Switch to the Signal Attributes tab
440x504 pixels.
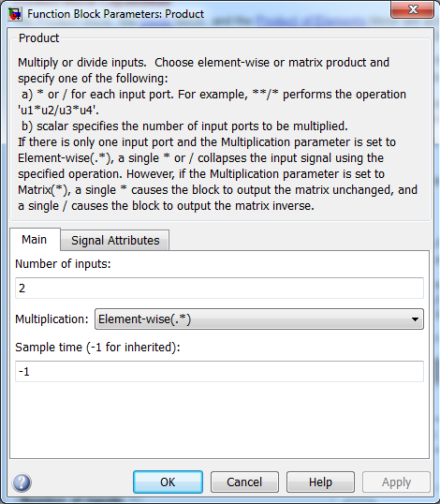coord(115,240)
